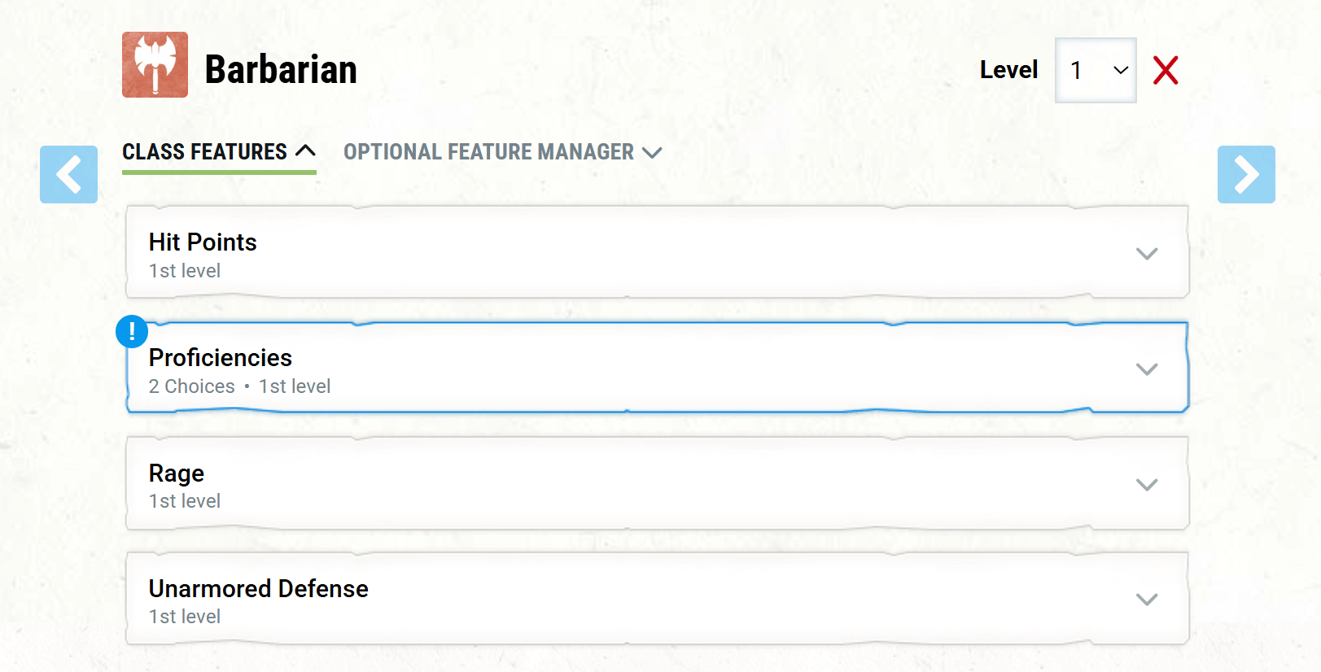Expand the Proficiencies chevron
Image resolution: width=1321 pixels, height=672 pixels.
1146,369
